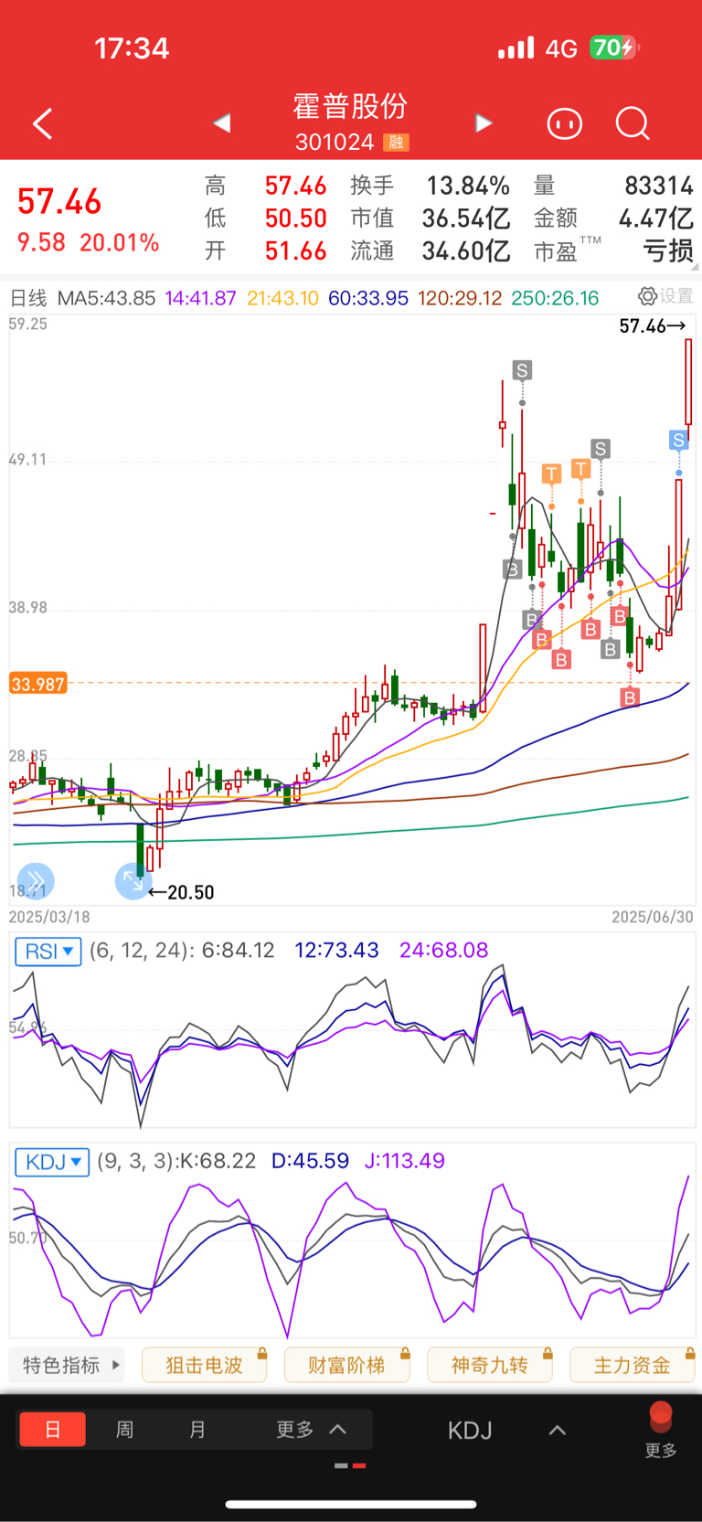Tap the 250:26.16 moving average label
Image resolution: width=702 pixels, height=1522 pixels.
coord(555,298)
